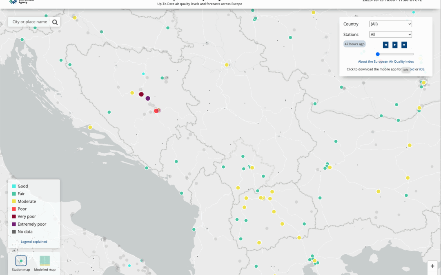This screenshot has height=275, width=441.
Task: Step back one time interval
Action: click(x=385, y=45)
